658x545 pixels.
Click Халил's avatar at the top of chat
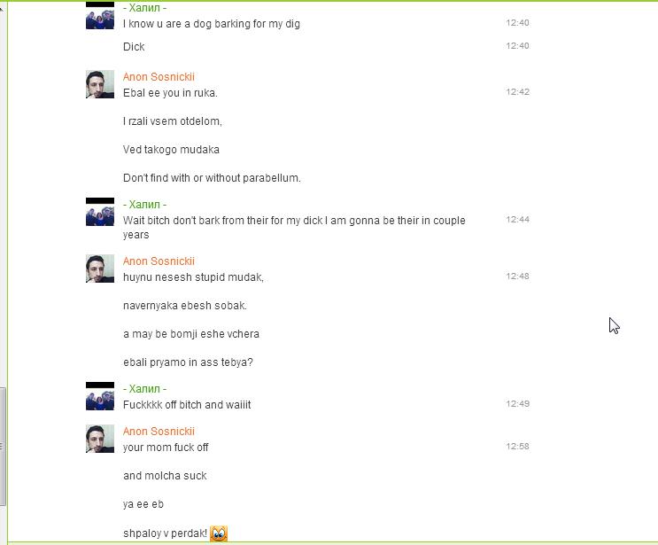coord(100,15)
